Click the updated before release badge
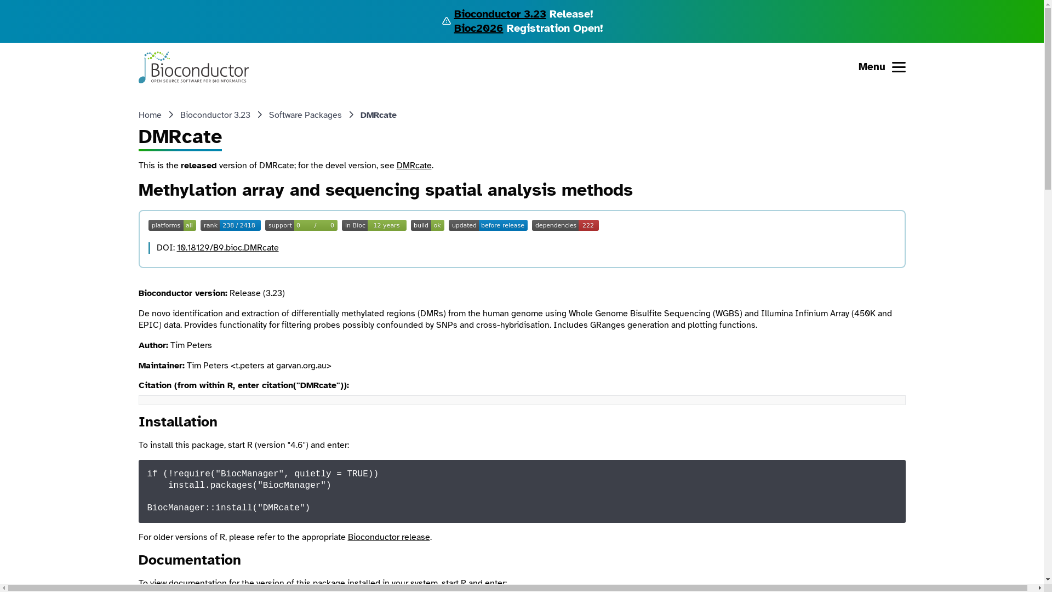The image size is (1052, 592). [x=488, y=225]
